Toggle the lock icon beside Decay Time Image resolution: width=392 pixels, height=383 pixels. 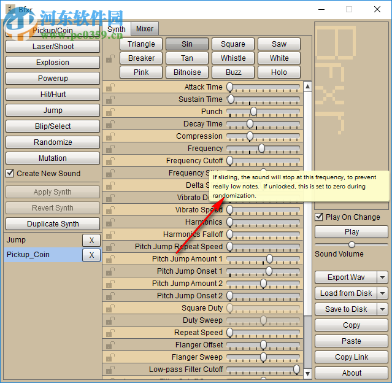point(110,124)
